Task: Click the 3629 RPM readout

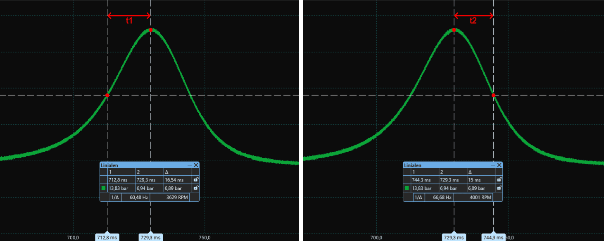Action: pos(174,198)
